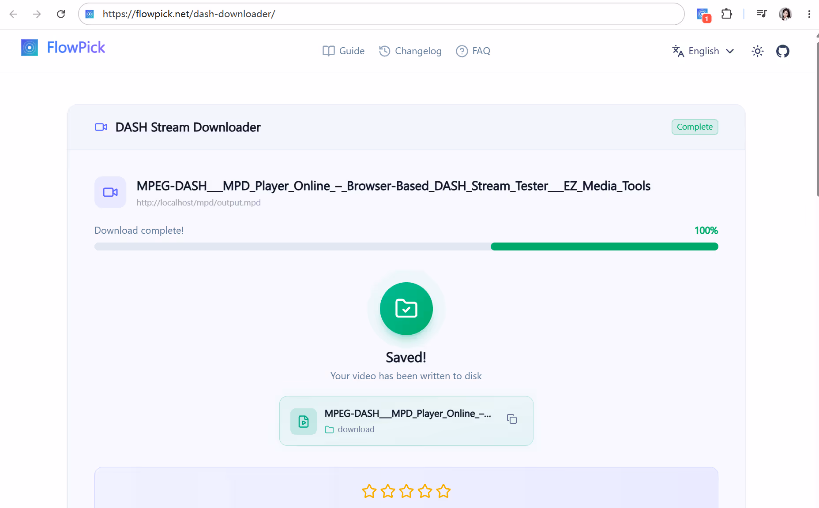Click the Complete status badge
Image resolution: width=819 pixels, height=508 pixels.
click(695, 127)
